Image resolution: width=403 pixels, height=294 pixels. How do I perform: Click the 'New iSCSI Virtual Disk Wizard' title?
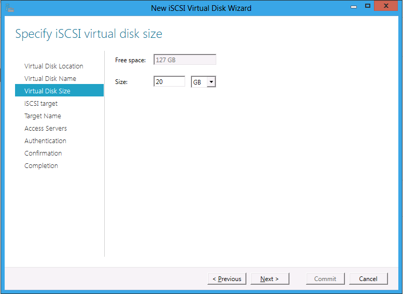click(201, 8)
